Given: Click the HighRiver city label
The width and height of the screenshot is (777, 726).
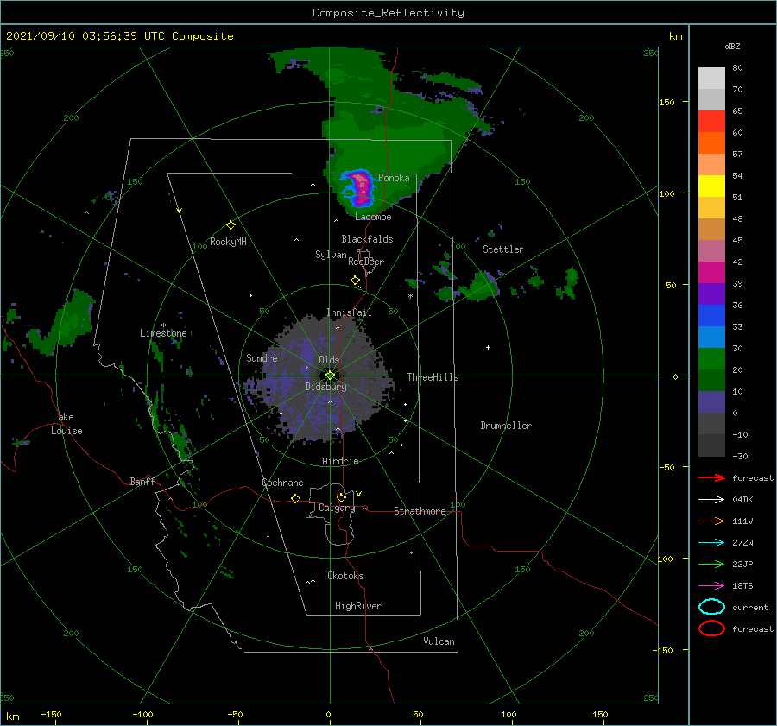Looking at the screenshot, I should point(358,606).
